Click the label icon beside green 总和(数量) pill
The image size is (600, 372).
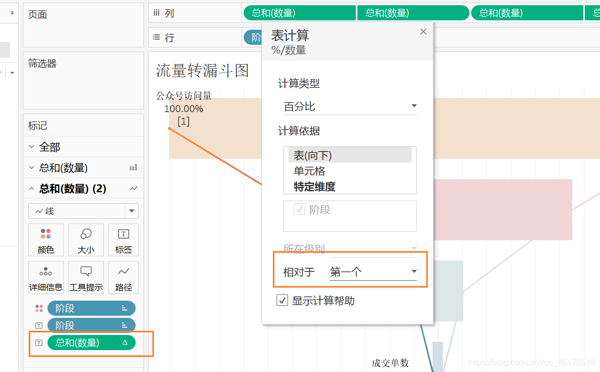pyautogui.click(x=39, y=343)
